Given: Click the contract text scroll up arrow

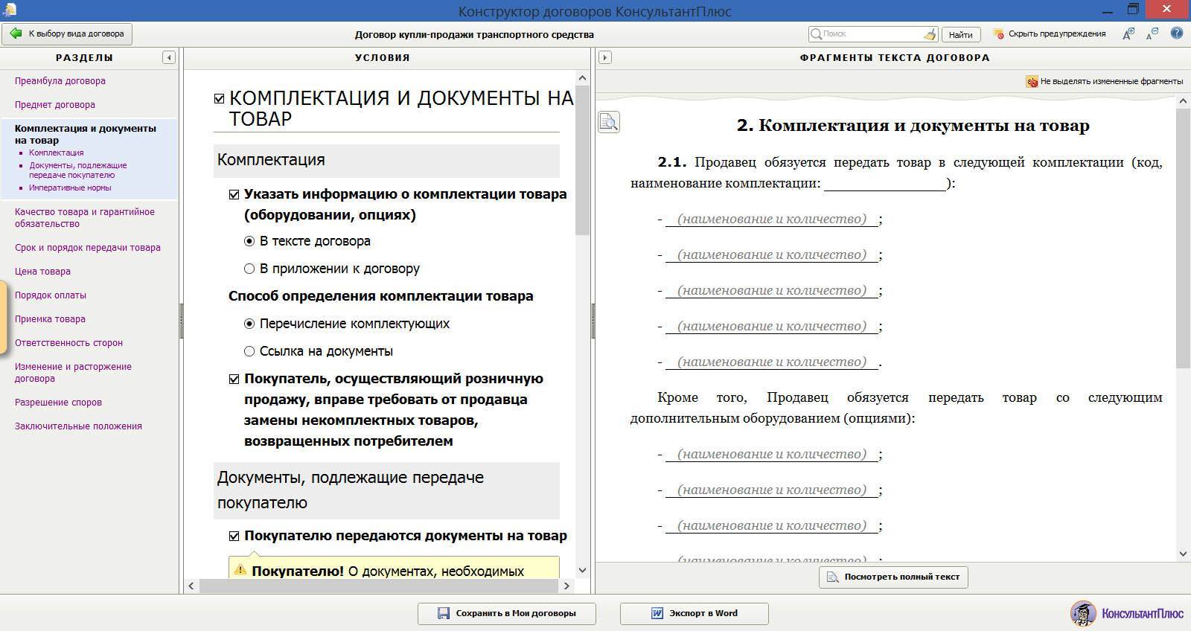Looking at the screenshot, I should 1184,102.
